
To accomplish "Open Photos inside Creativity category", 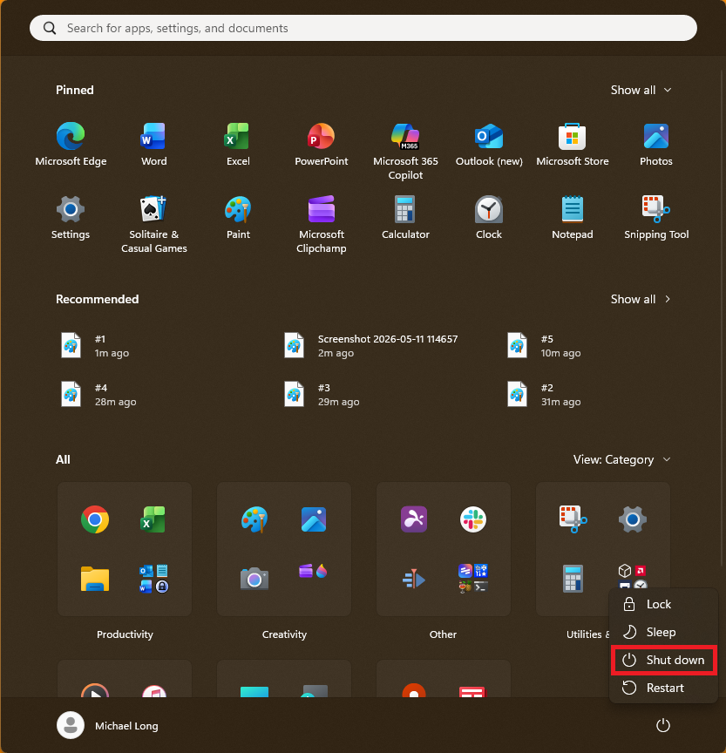I will tap(314, 519).
